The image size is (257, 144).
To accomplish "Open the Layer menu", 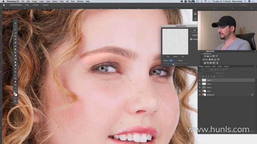I will [41, 1].
